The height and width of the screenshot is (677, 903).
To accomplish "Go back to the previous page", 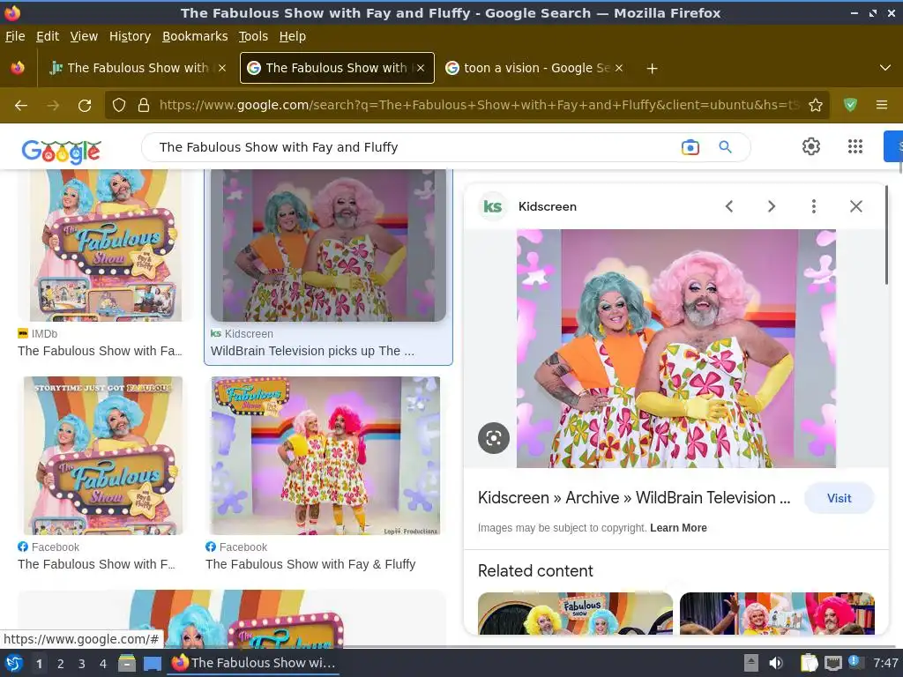I will 21,106.
